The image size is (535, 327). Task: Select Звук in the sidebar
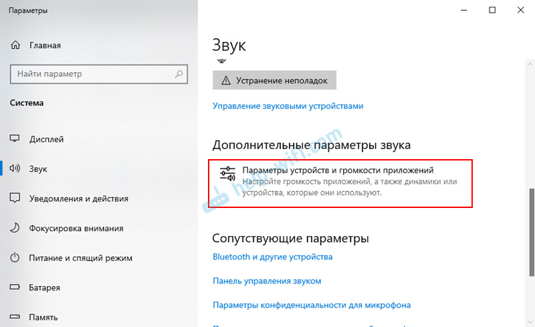[38, 169]
